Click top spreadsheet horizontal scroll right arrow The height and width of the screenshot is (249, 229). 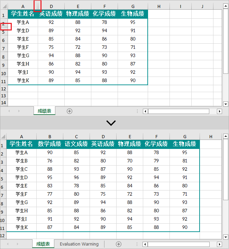[219, 111]
